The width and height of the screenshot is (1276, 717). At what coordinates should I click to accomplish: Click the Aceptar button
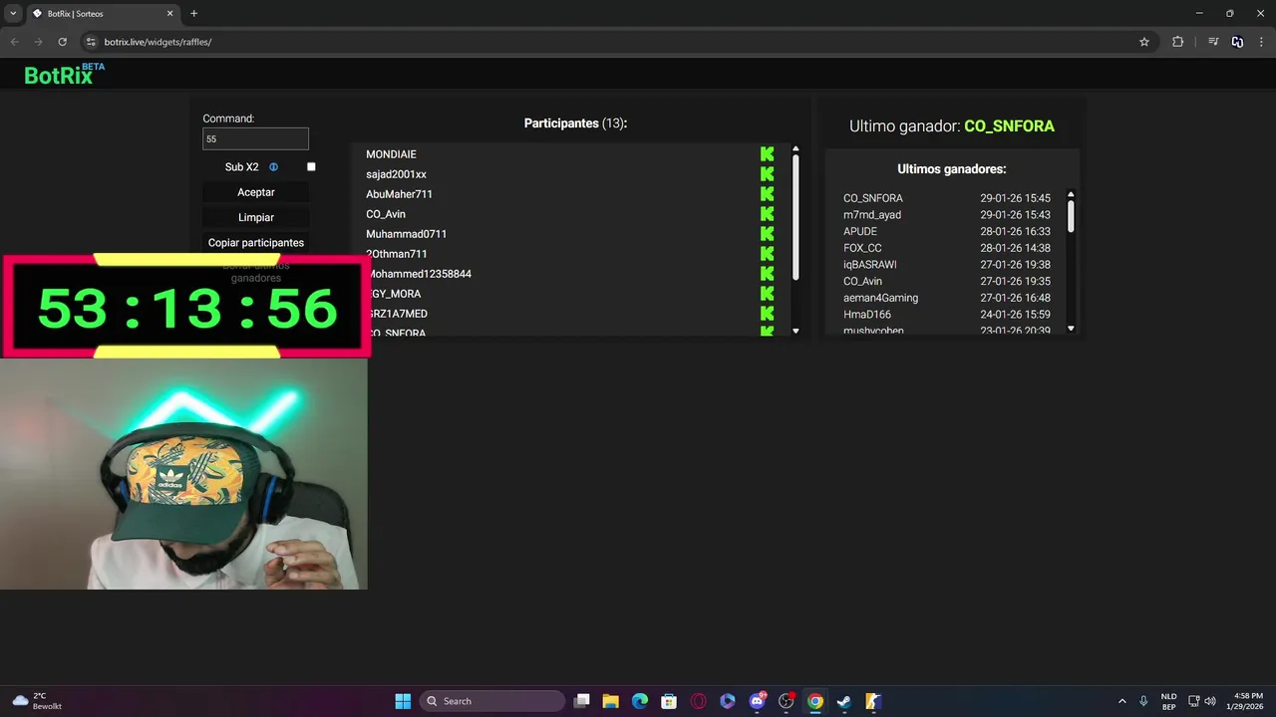(x=256, y=192)
